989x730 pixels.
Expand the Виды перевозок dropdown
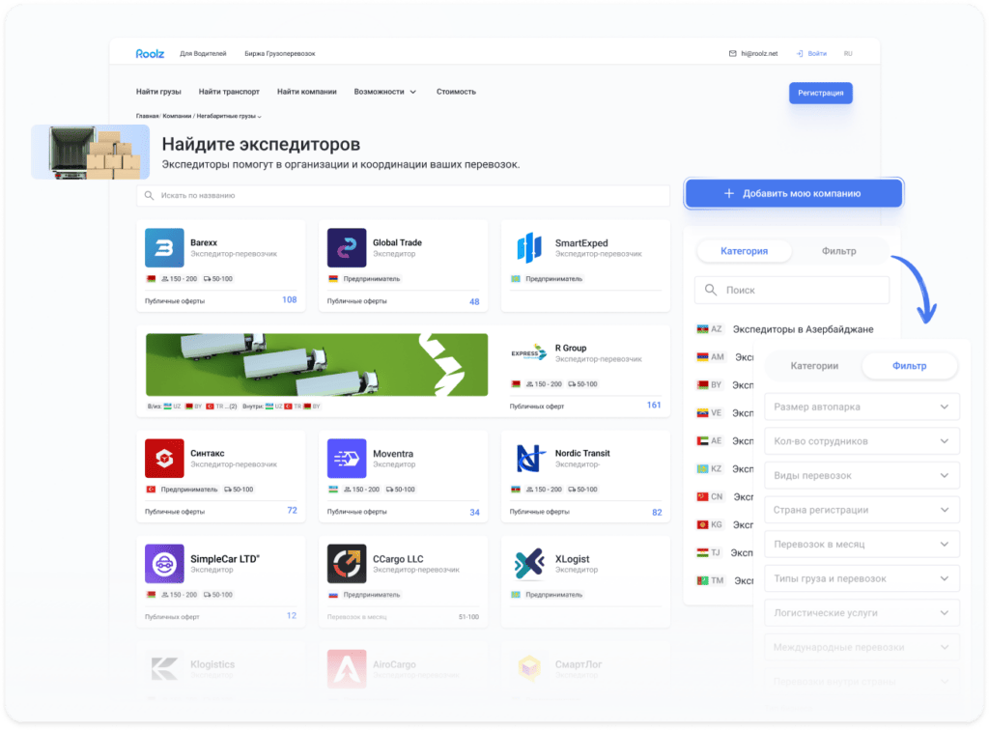pyautogui.click(x=861, y=475)
